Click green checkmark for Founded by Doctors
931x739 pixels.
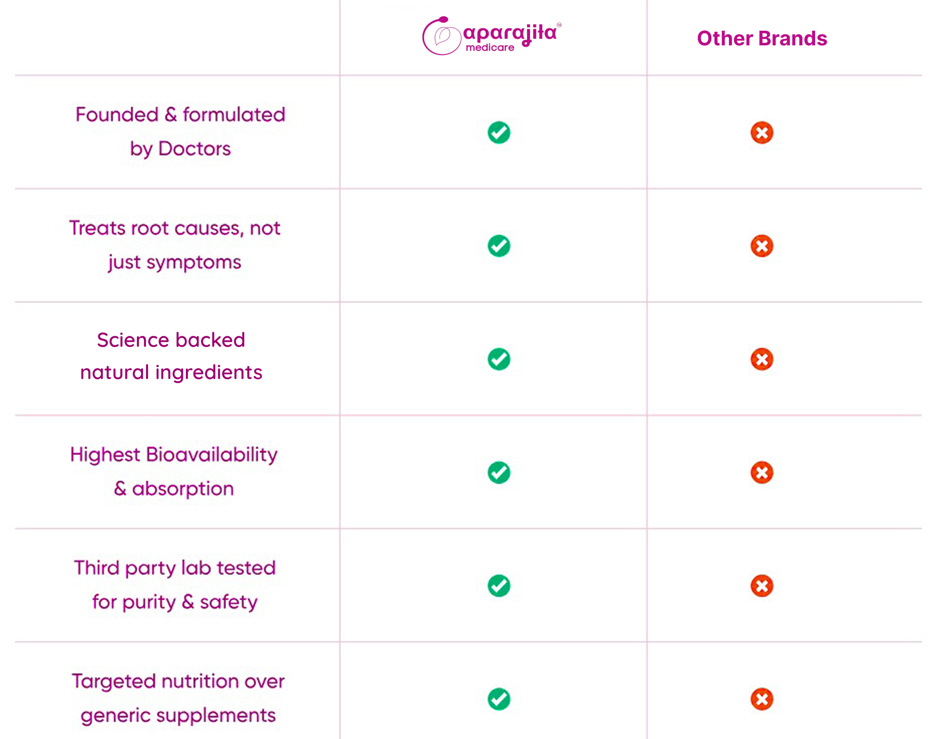coord(499,133)
